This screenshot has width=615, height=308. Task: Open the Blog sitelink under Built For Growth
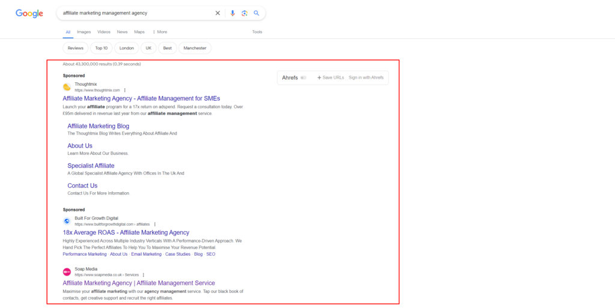(198, 254)
